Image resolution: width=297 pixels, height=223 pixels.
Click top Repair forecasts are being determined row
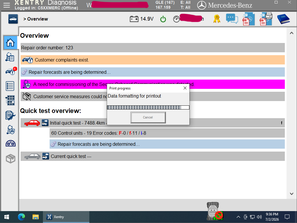(153, 72)
